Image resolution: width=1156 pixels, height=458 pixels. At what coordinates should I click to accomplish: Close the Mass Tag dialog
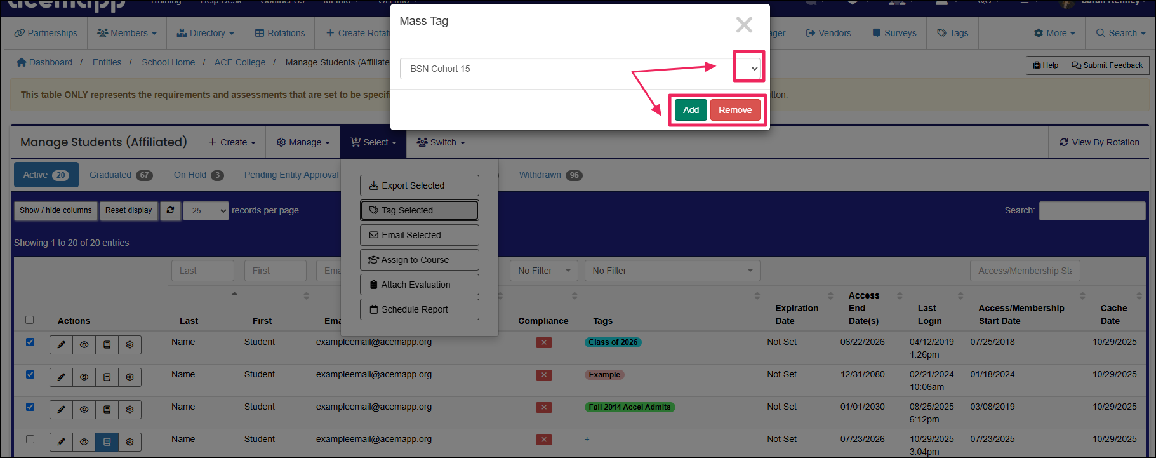point(744,25)
